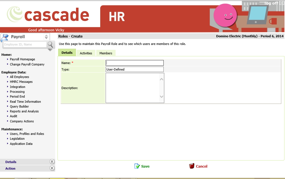Click the Home: section heading
This screenshot has height=179, width=285.
pyautogui.click(x=7, y=55)
